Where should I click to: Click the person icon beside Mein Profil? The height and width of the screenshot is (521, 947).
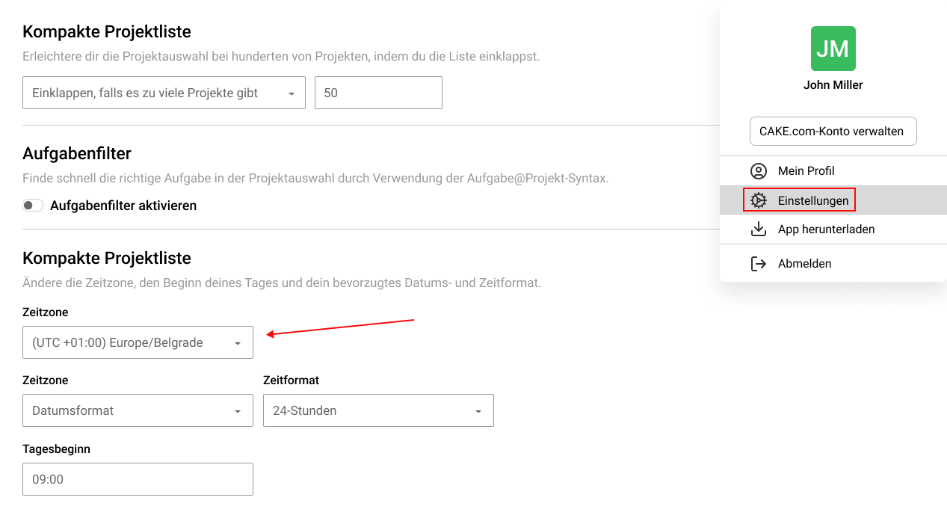pos(759,171)
